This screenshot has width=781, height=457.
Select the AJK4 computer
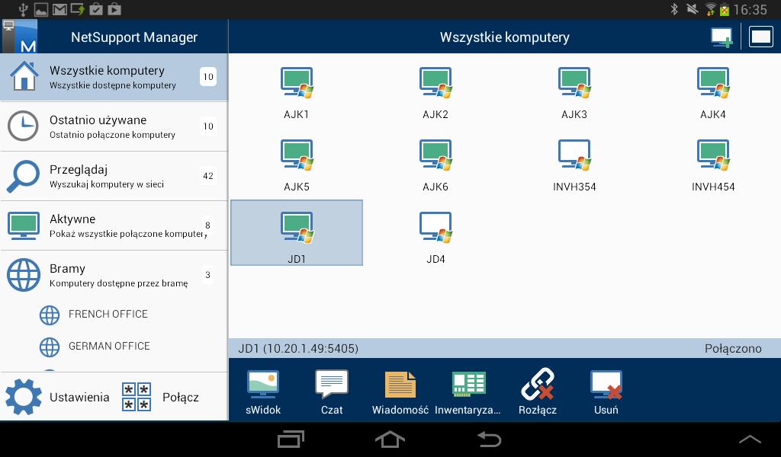pos(713,93)
